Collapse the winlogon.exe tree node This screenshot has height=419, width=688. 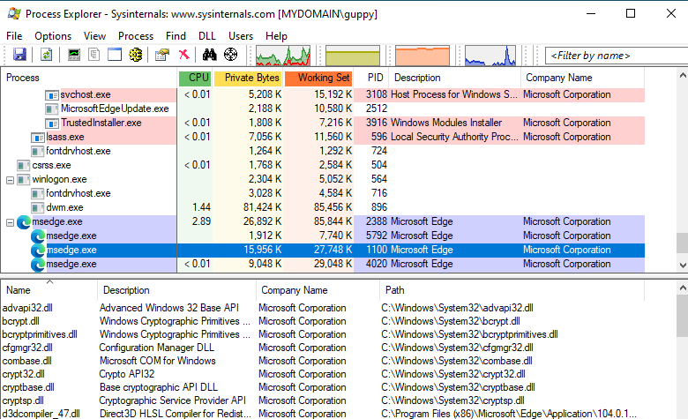tap(10, 180)
